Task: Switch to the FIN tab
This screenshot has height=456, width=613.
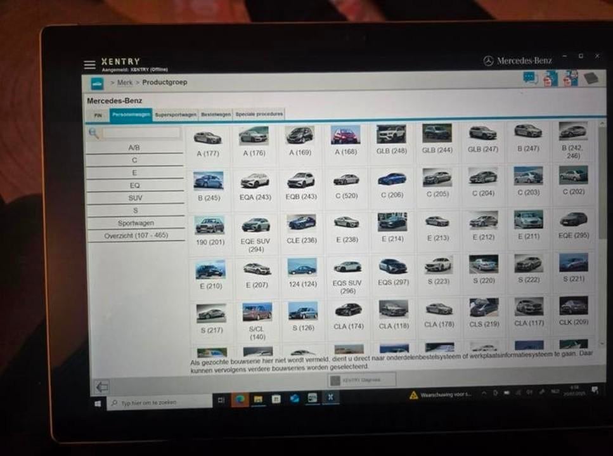Action: (99, 114)
